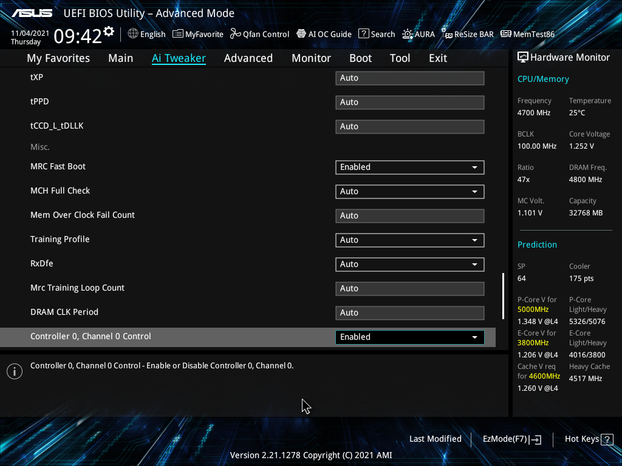The height and width of the screenshot is (466, 622).
Task: Click the 3800MHz E-Core prediction value
Action: [x=533, y=343]
